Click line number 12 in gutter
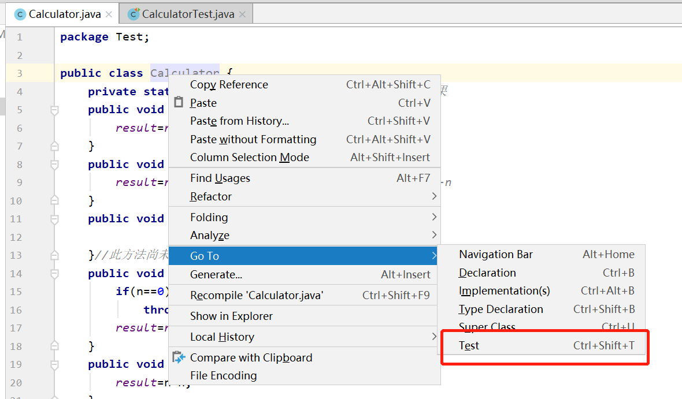682x399 pixels. coord(16,237)
